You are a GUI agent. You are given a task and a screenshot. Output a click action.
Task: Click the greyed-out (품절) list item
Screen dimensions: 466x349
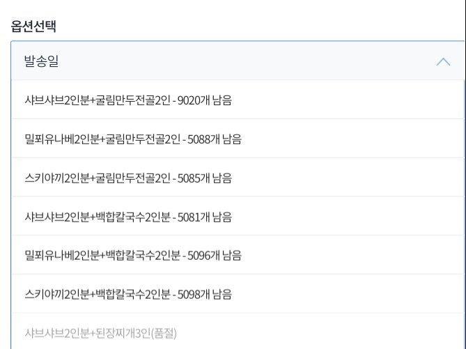pos(101,333)
